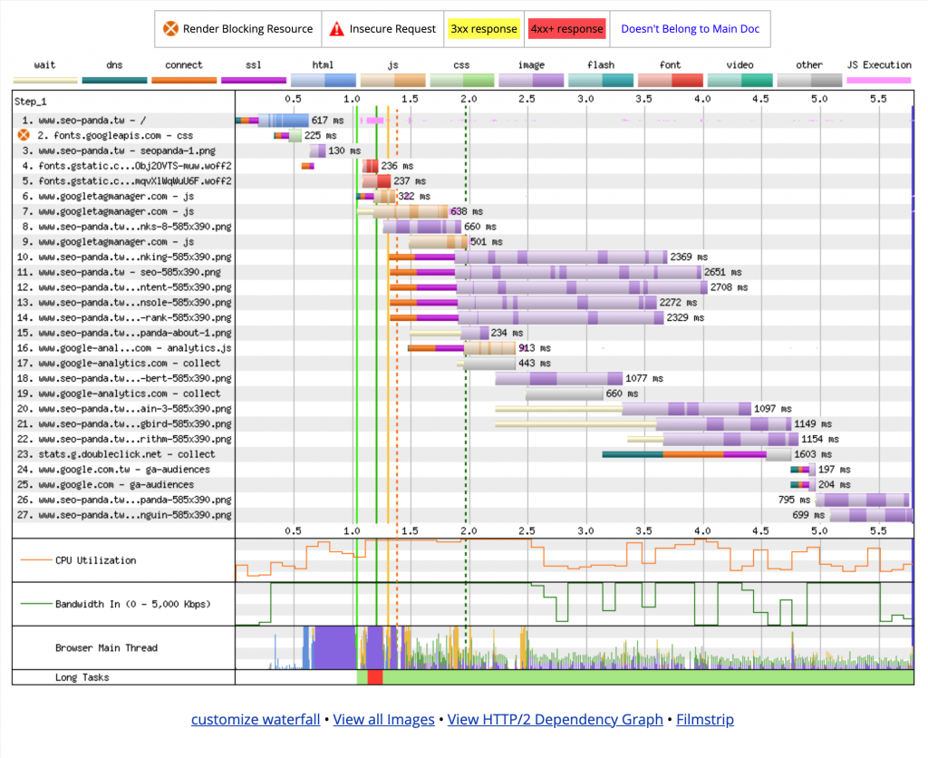
Task: Click the 617 ms timing label
Action: pyautogui.click(x=327, y=121)
